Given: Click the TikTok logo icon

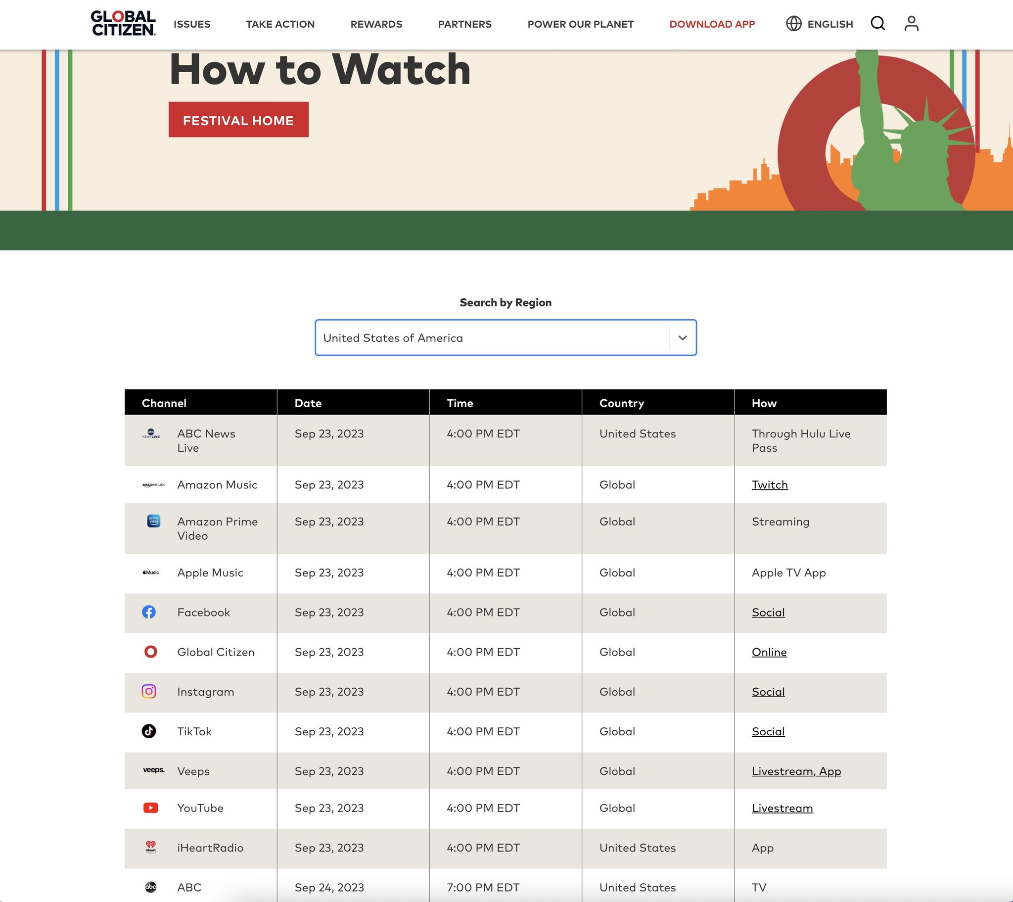Looking at the screenshot, I should pos(149,731).
